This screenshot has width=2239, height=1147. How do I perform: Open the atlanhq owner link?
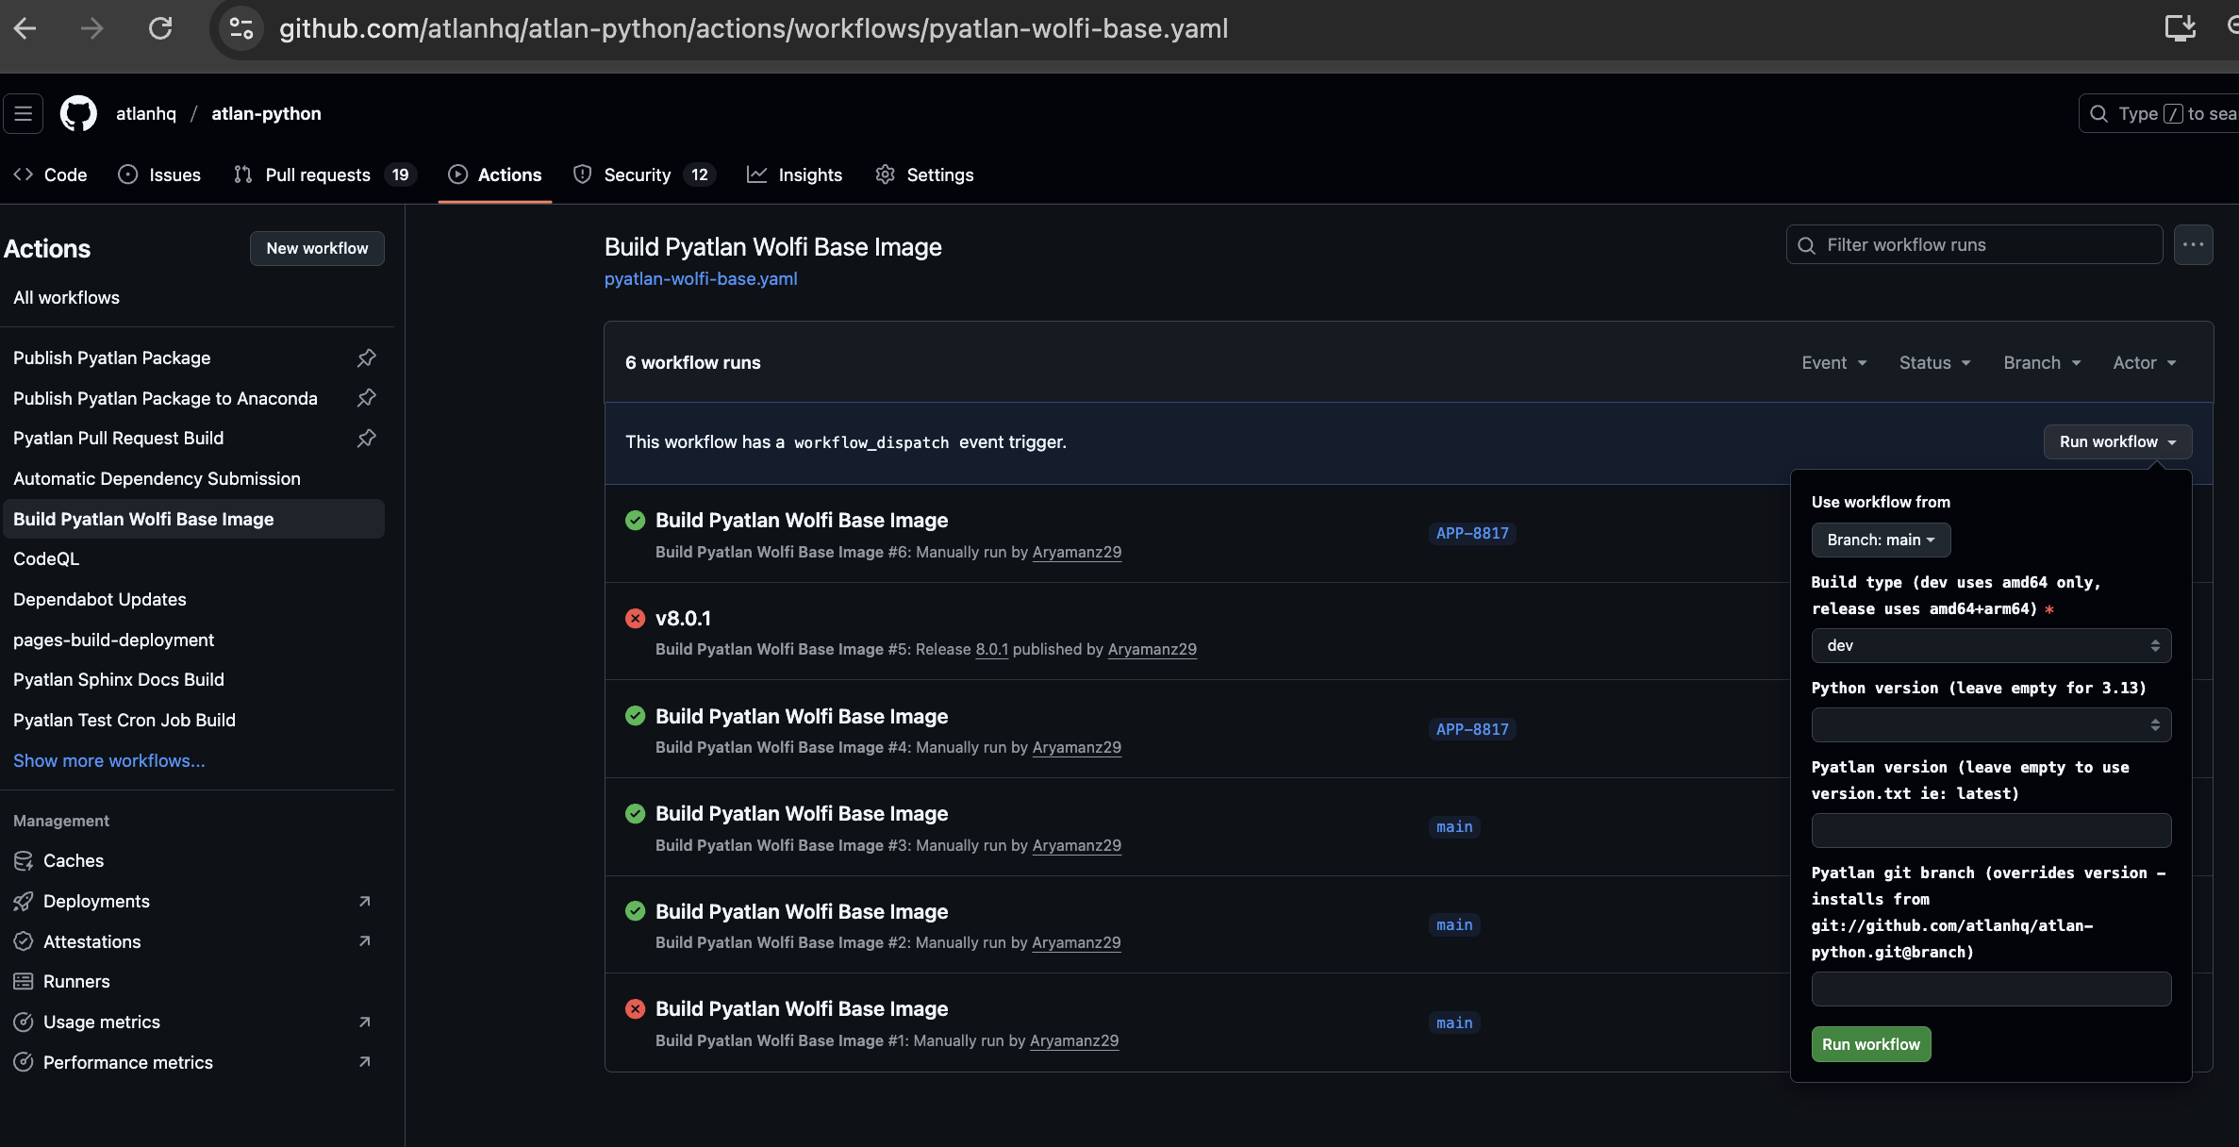(146, 113)
